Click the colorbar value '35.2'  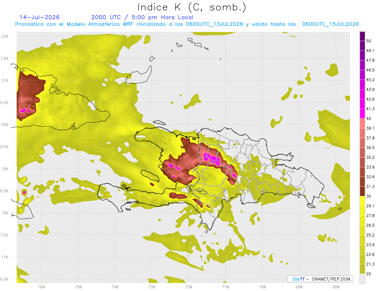(x=370, y=157)
